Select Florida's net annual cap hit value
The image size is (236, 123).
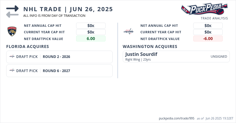click(91, 26)
